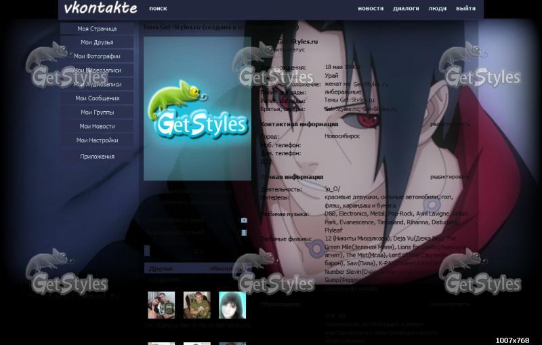Open Мои Фотографии from the sidebar
Screen dimensions: 542x345
point(97,56)
